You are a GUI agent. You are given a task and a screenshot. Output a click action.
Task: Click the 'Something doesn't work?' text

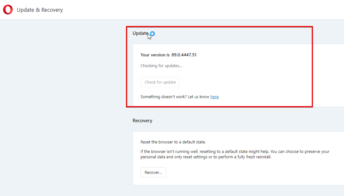[163, 97]
